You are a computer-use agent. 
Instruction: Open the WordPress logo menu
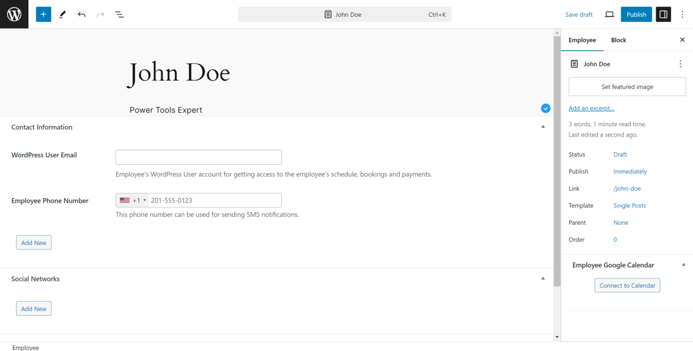[x=14, y=14]
